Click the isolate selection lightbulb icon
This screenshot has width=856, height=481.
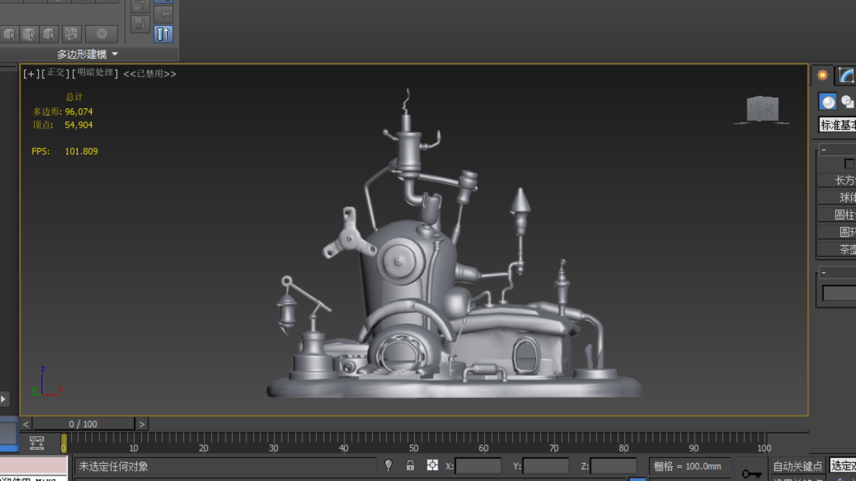coord(389,465)
